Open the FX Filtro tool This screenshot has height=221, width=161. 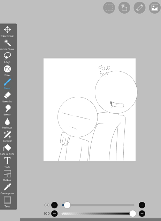coord(7,71)
